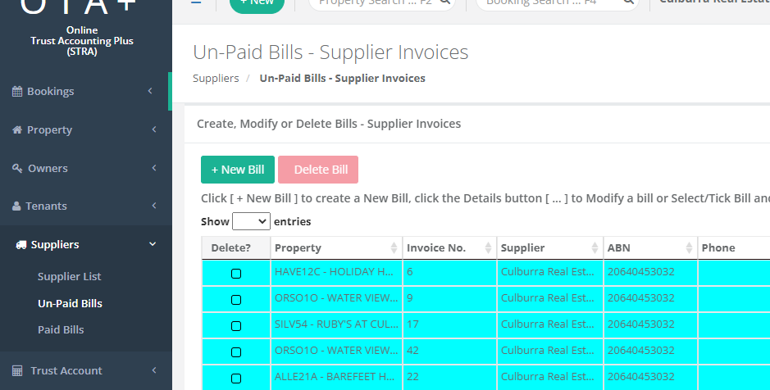Screen dimensions: 770x390
Task: Tick the delete checkbox for invoice 6
Action: [x=236, y=274]
